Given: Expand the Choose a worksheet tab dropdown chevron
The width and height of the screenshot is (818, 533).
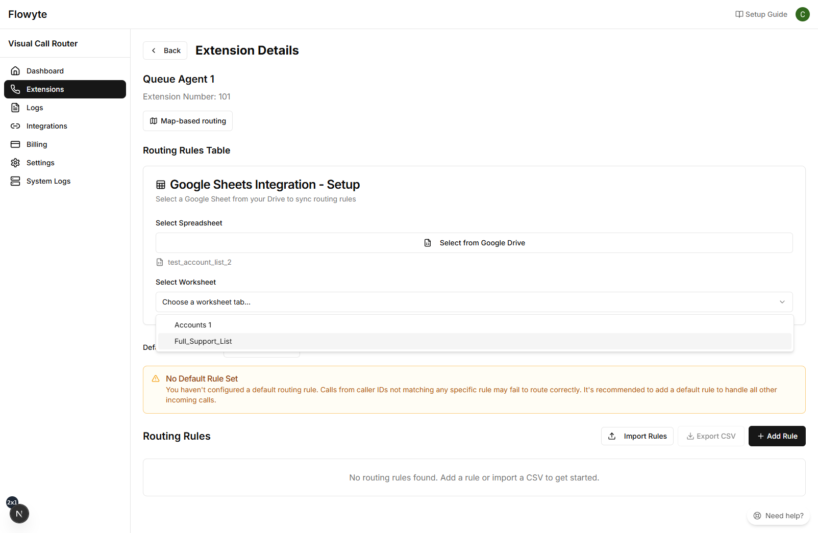Looking at the screenshot, I should 782,302.
